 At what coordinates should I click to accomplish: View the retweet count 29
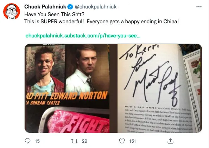pyautogui.click(x=84, y=141)
